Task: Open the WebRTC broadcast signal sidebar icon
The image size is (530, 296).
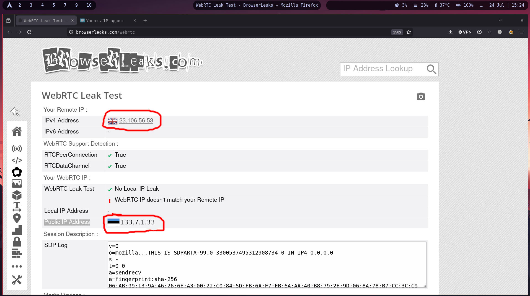Action: [x=17, y=149]
